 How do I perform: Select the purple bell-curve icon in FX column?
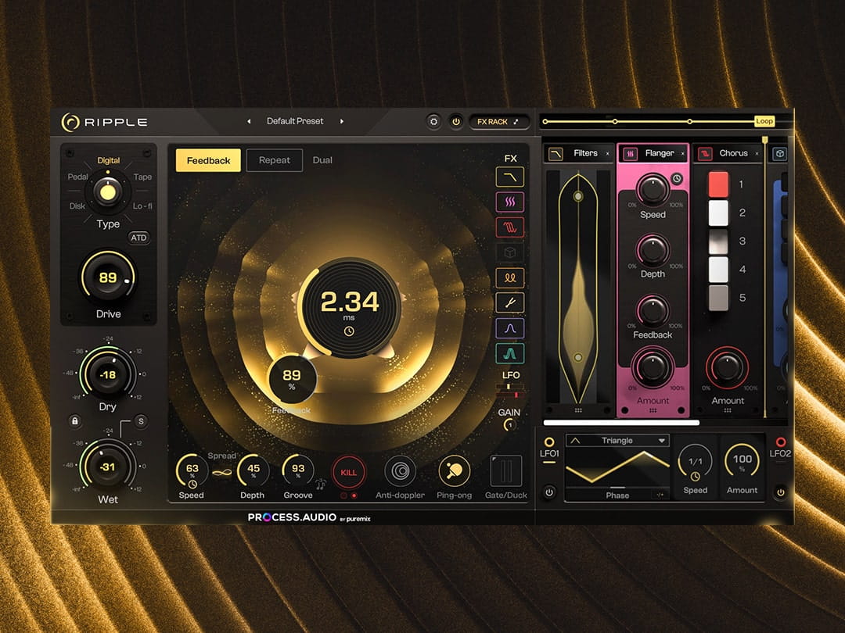(x=510, y=328)
